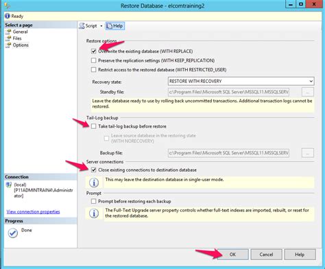The image size is (325, 269).
Task: Toggle Overwrite the existing database checkbox
Action: (94, 51)
